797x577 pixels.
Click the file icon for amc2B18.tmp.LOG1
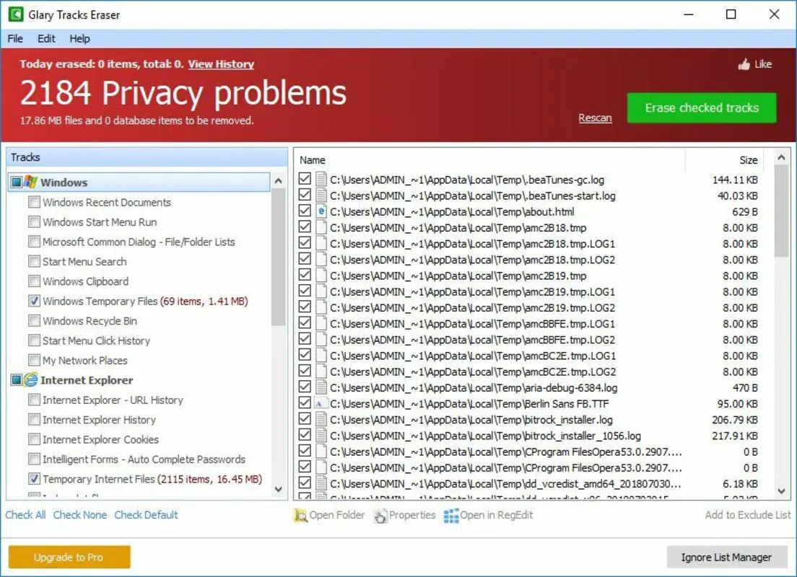pyautogui.click(x=321, y=243)
